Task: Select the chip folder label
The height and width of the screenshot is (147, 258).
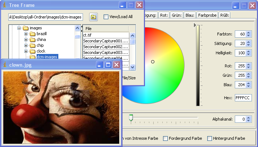Action: click(x=40, y=45)
